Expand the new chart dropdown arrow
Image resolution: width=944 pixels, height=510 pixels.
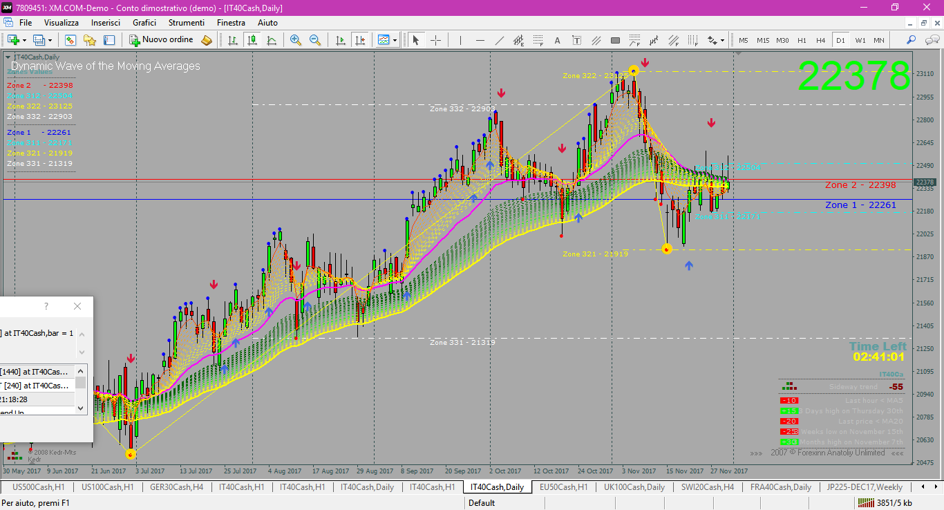point(24,40)
